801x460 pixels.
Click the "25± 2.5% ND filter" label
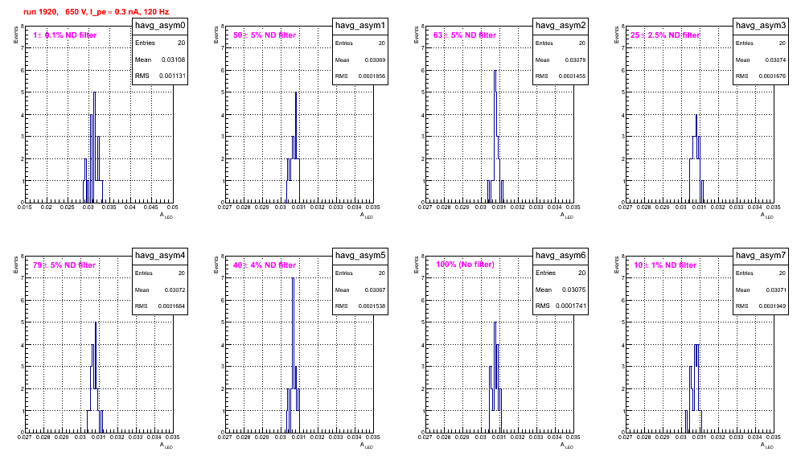pyautogui.click(x=665, y=35)
